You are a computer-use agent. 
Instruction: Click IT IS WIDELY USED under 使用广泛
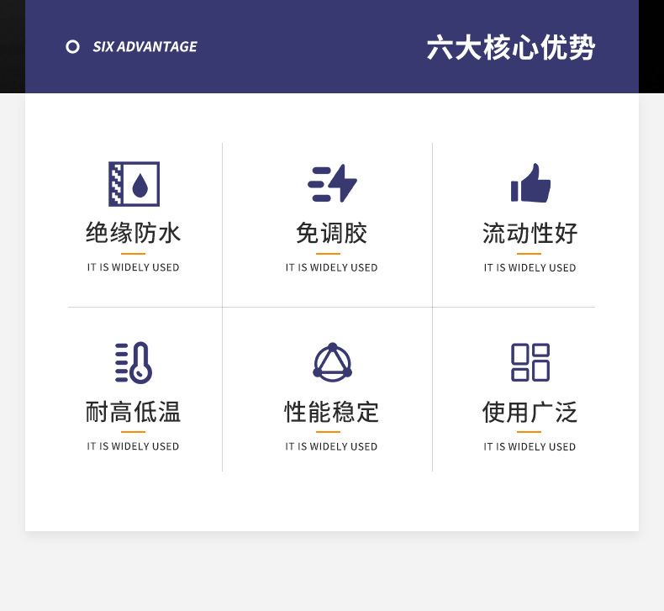[530, 447]
